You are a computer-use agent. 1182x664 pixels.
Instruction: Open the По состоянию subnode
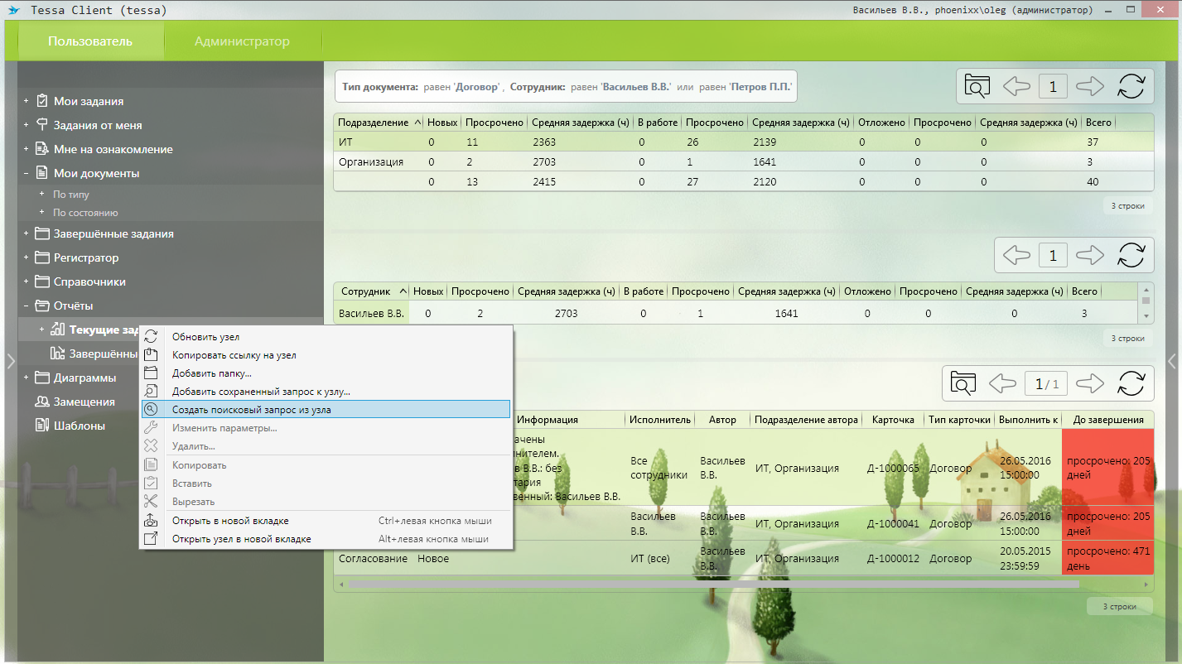tap(85, 213)
